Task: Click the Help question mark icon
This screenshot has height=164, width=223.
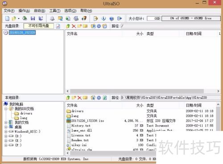Action: tap(111, 19)
